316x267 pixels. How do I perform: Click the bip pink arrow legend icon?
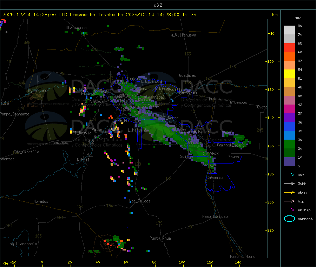tap(289, 201)
